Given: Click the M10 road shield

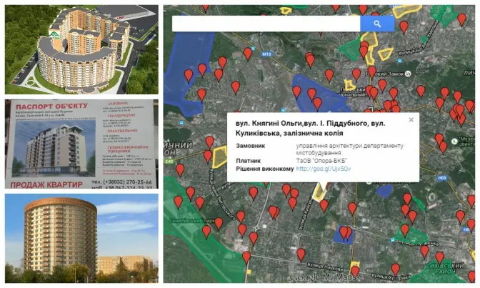Looking at the screenshot, I should [x=266, y=54].
